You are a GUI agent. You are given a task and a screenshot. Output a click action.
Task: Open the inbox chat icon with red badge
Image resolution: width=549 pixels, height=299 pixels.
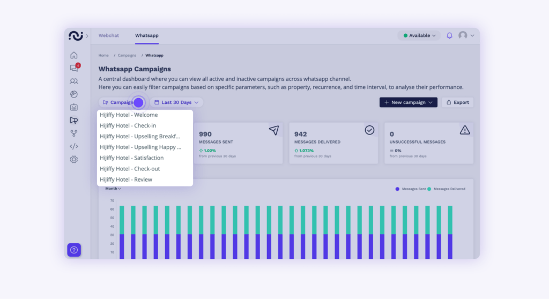[x=74, y=68]
